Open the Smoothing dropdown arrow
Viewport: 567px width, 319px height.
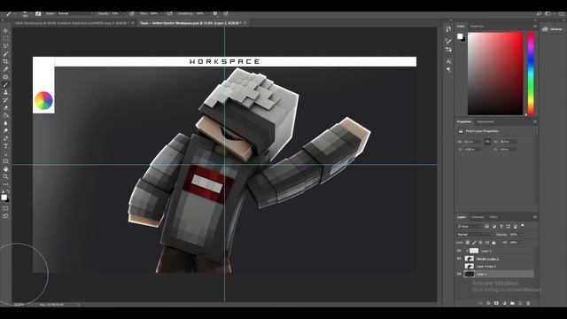point(207,13)
